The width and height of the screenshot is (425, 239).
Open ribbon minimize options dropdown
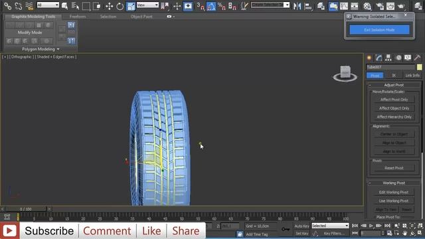pyautogui.click(x=174, y=17)
